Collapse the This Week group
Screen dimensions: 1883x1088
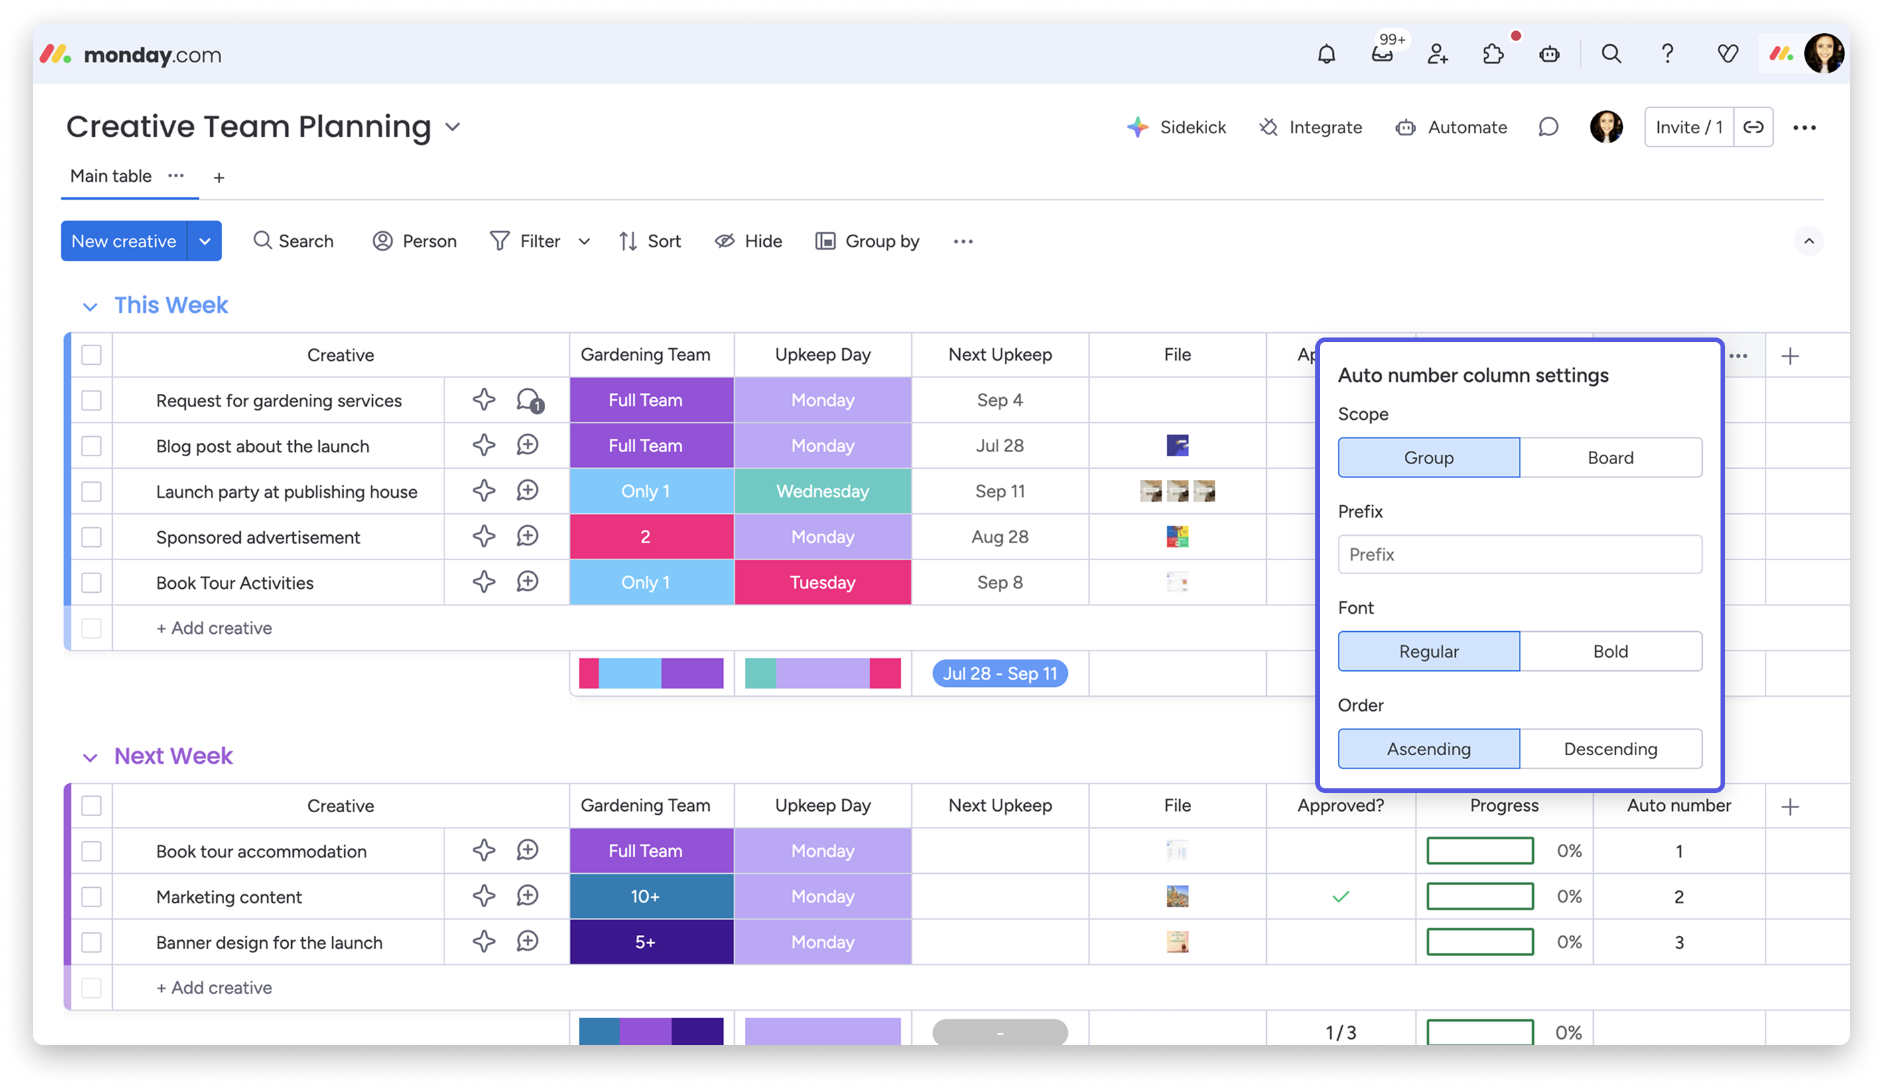pos(90,306)
